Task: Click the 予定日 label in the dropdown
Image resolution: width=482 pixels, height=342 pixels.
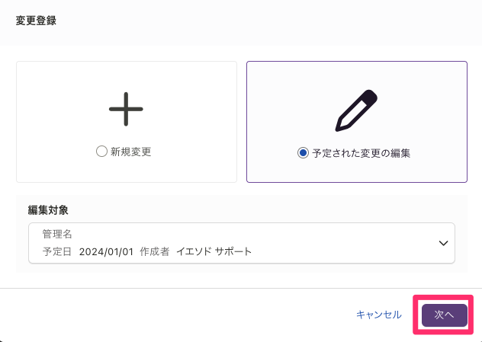Action: tap(57, 252)
